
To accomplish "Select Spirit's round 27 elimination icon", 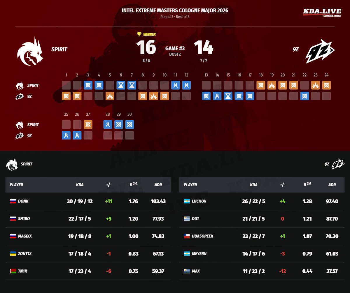I will (88, 125).
